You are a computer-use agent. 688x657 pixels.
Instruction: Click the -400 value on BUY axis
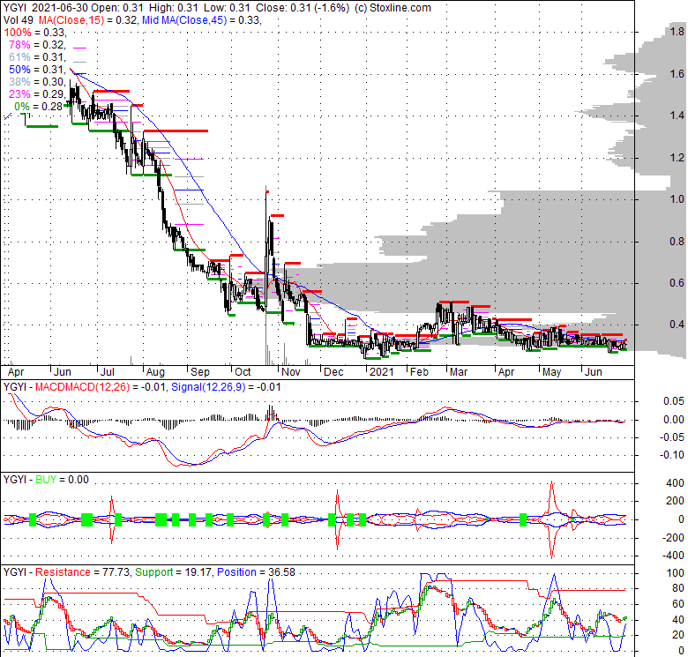pyautogui.click(x=673, y=556)
